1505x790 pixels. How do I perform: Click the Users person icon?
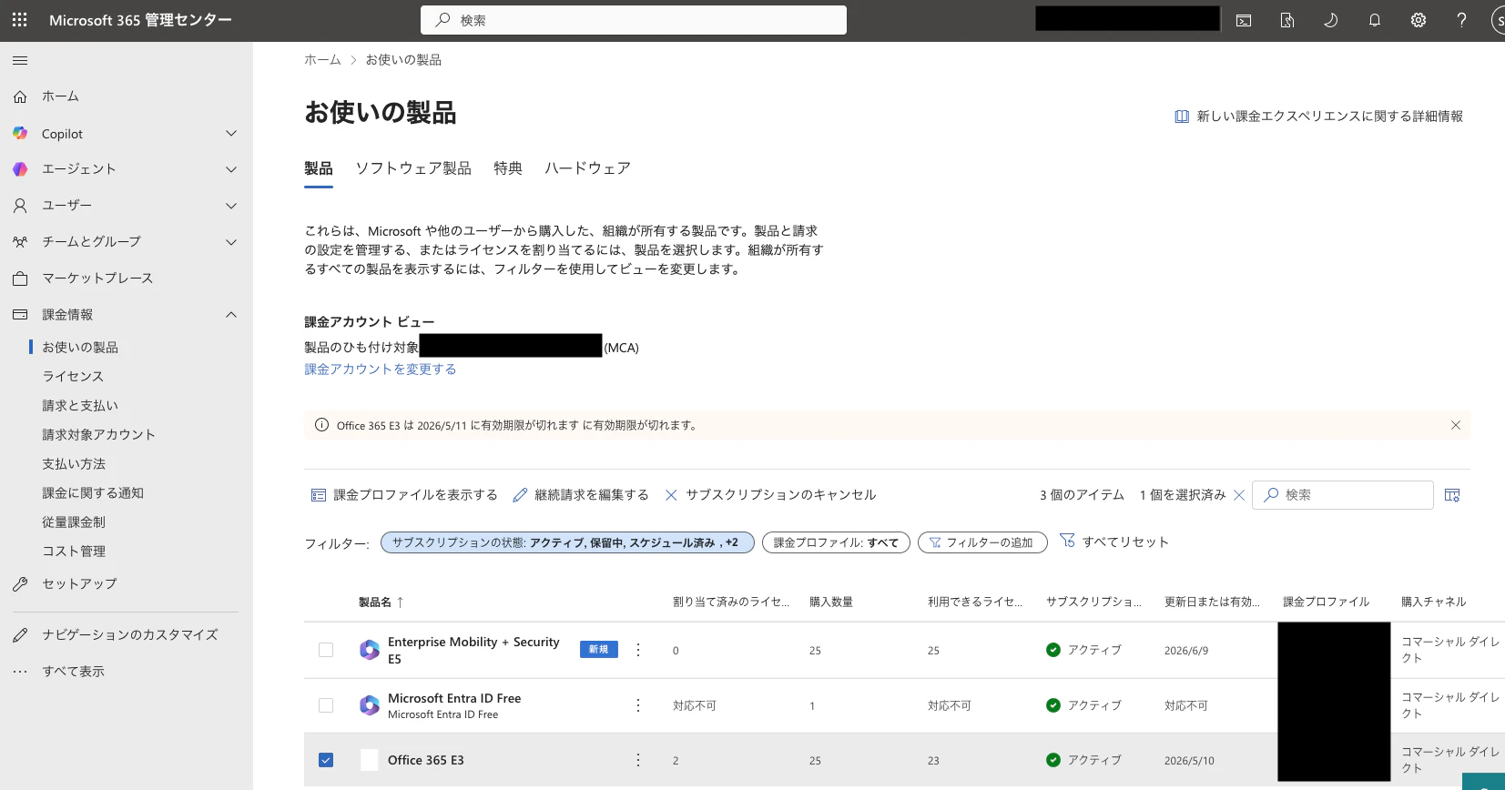pyautogui.click(x=20, y=206)
